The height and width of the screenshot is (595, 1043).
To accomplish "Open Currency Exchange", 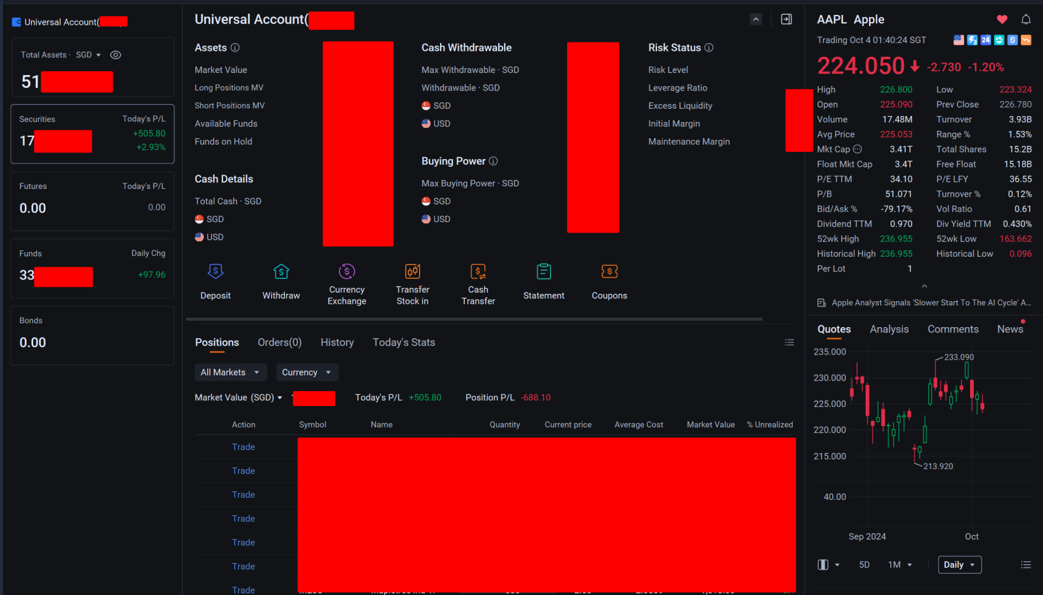I will [x=347, y=272].
